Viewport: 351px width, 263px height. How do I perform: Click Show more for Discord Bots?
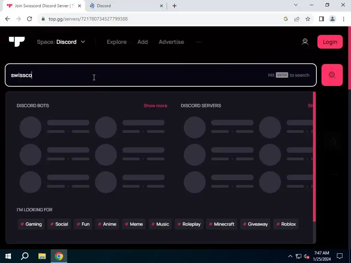click(x=155, y=105)
